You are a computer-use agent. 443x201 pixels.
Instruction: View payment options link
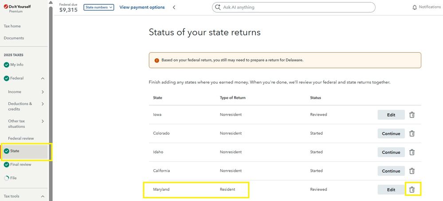click(x=142, y=8)
